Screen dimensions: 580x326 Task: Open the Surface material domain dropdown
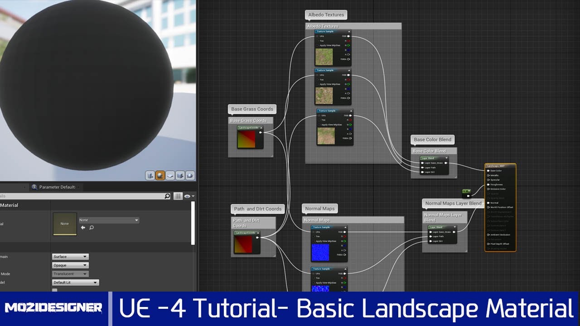[x=70, y=257]
